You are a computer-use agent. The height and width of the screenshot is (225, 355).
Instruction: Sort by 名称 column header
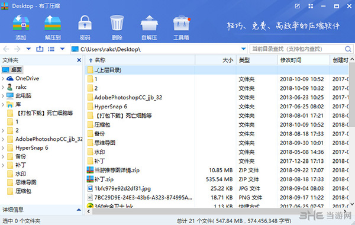[x=140, y=60]
